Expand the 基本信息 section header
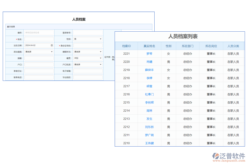This screenshot has width=248, height=165. 10,26
